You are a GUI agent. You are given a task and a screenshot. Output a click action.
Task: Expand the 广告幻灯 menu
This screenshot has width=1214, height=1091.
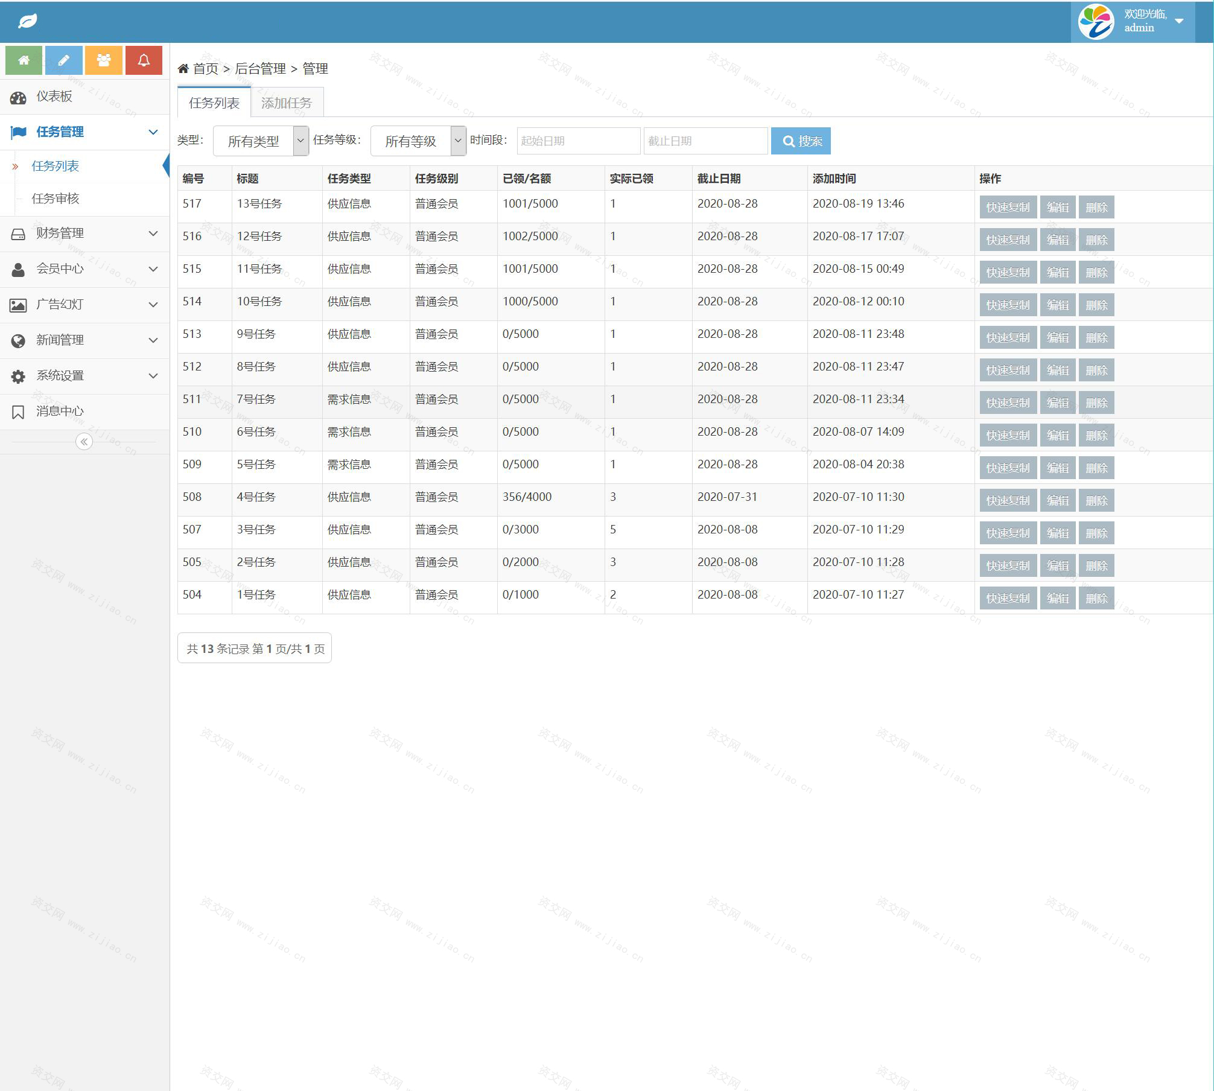coord(84,305)
